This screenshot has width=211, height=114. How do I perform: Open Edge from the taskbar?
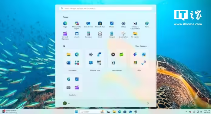119,112
